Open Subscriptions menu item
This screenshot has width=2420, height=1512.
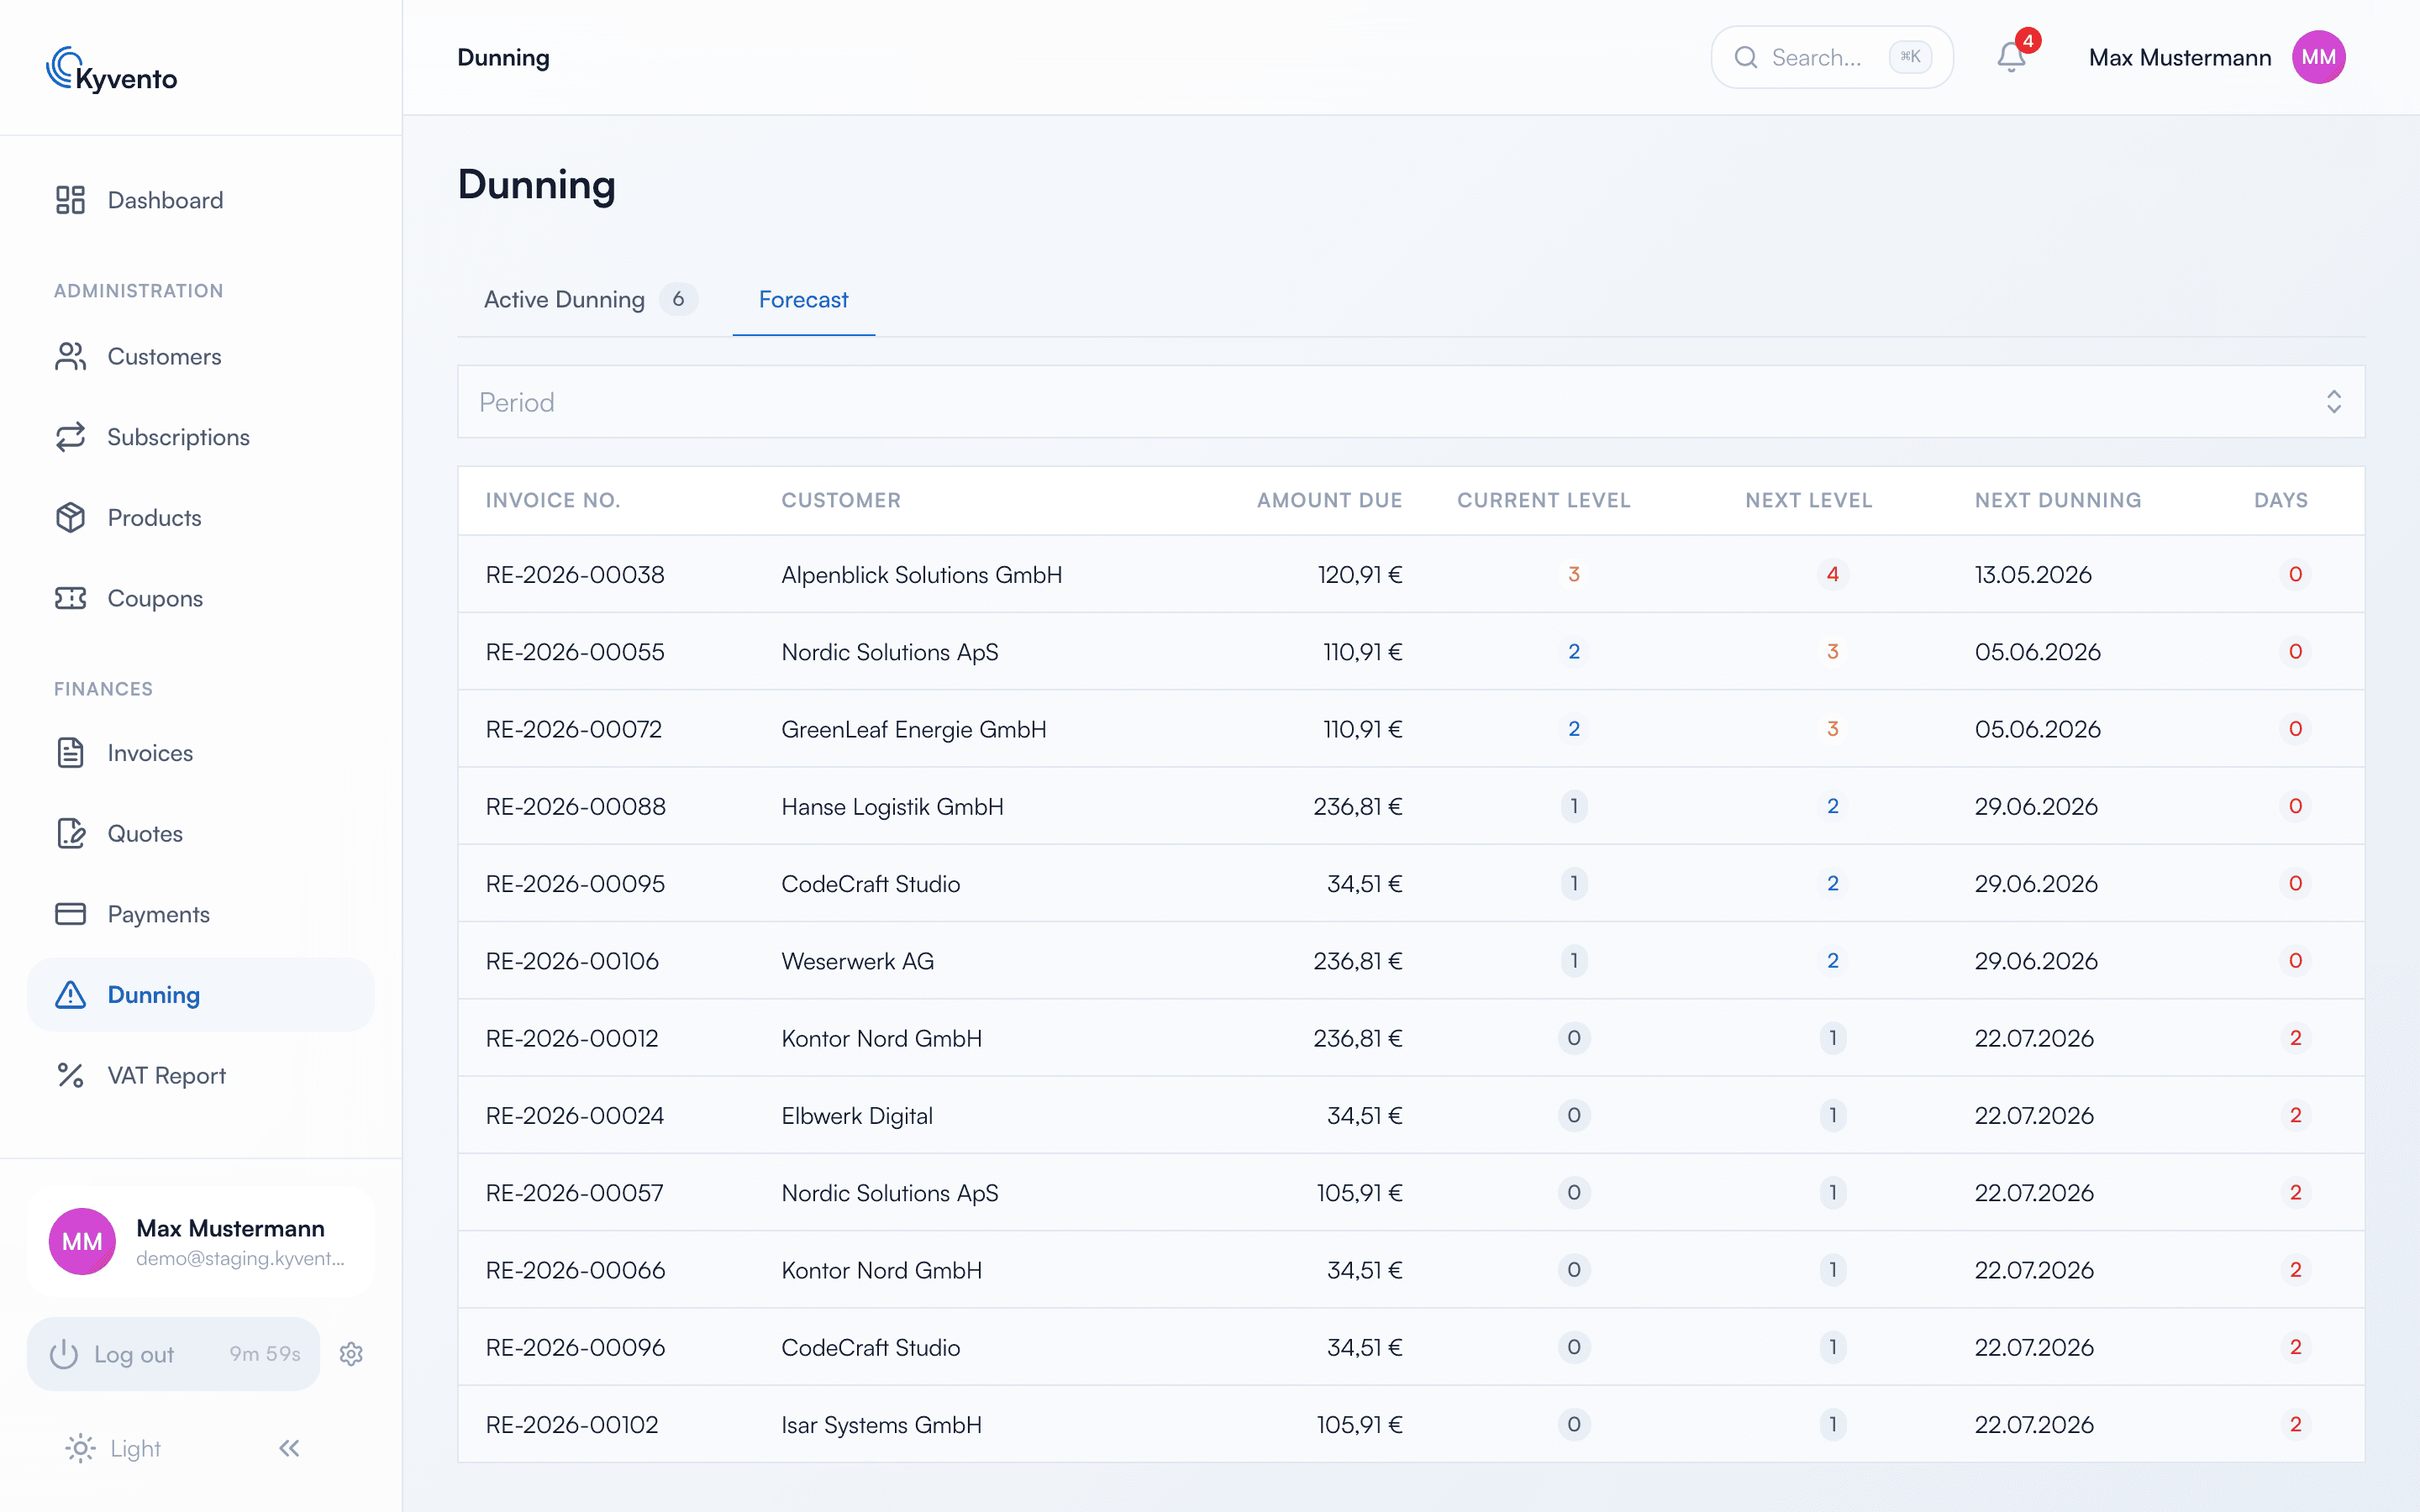(200, 437)
